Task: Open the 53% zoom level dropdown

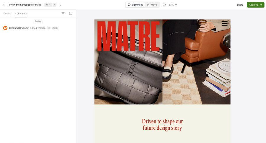Action: pyautogui.click(x=173, y=5)
